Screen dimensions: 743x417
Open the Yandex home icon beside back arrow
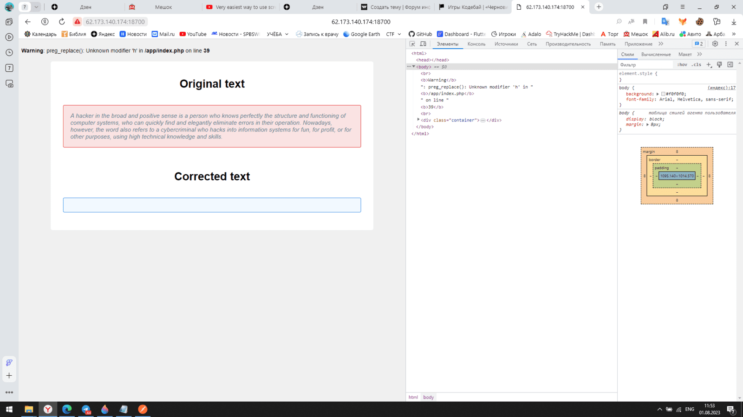point(45,22)
